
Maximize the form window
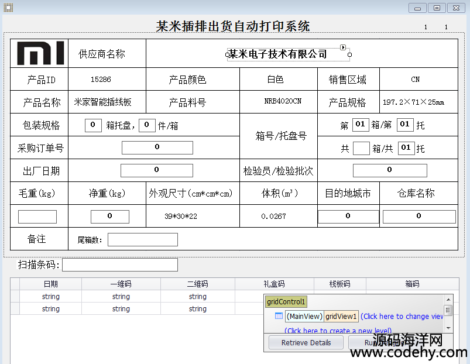pos(437,8)
